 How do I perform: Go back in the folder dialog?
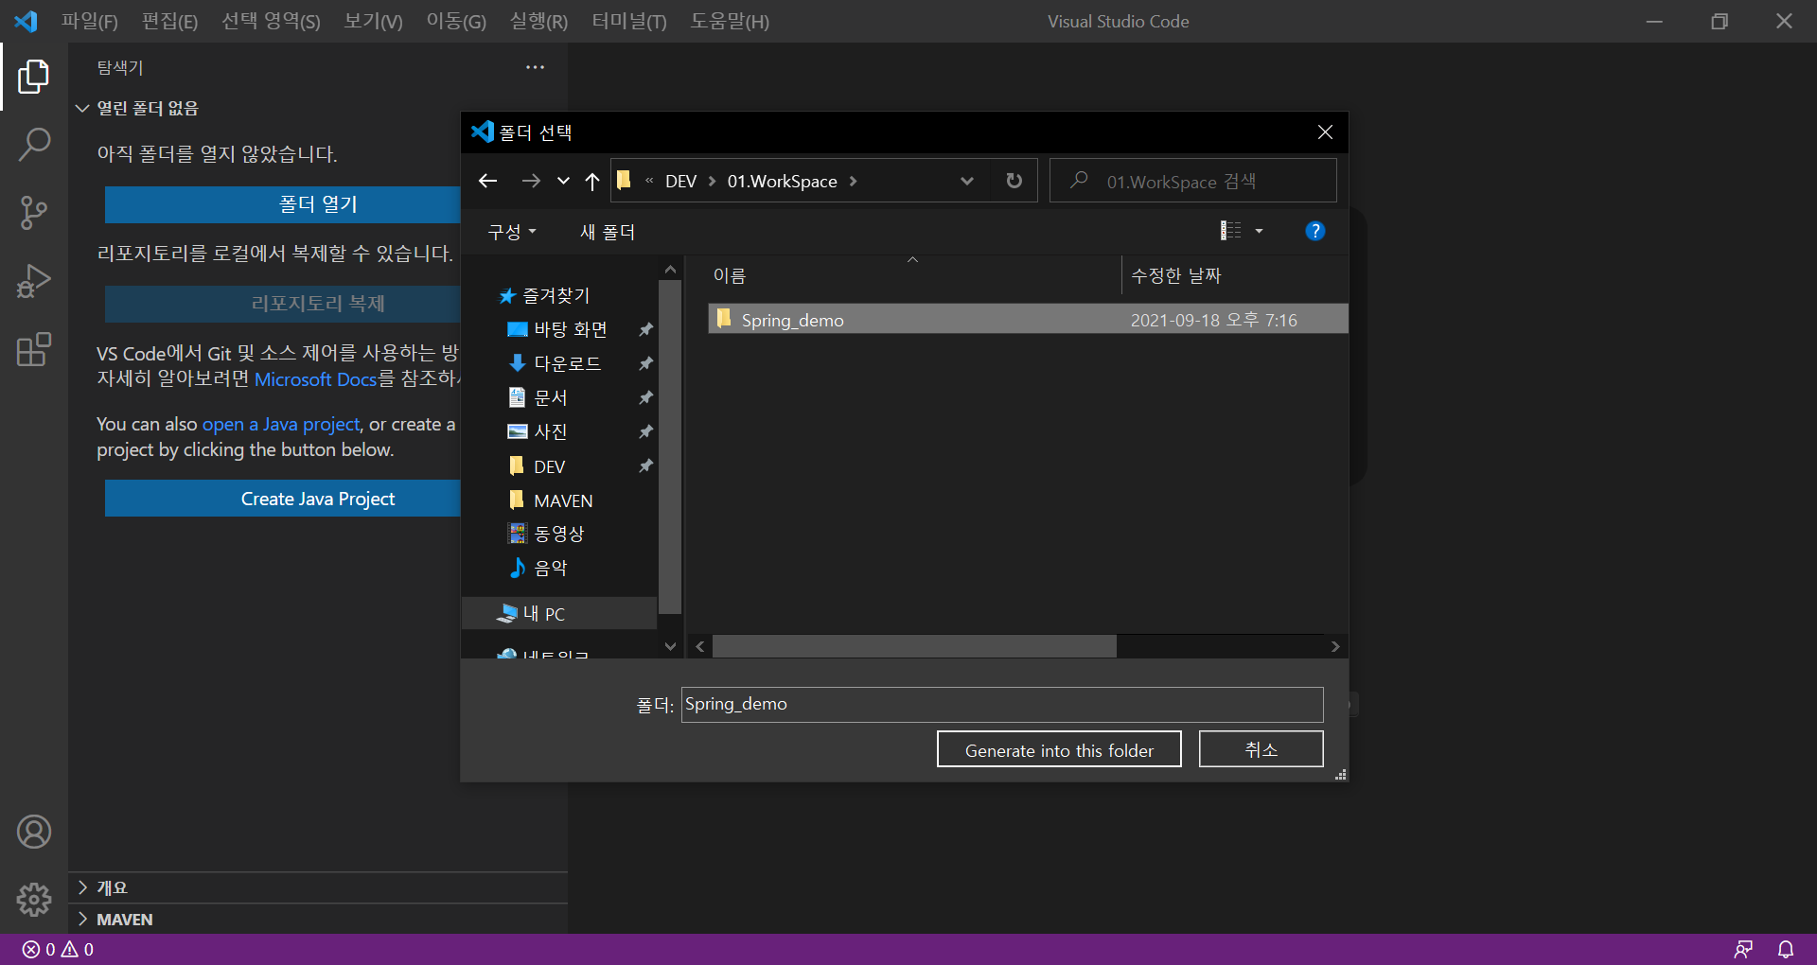point(487,181)
